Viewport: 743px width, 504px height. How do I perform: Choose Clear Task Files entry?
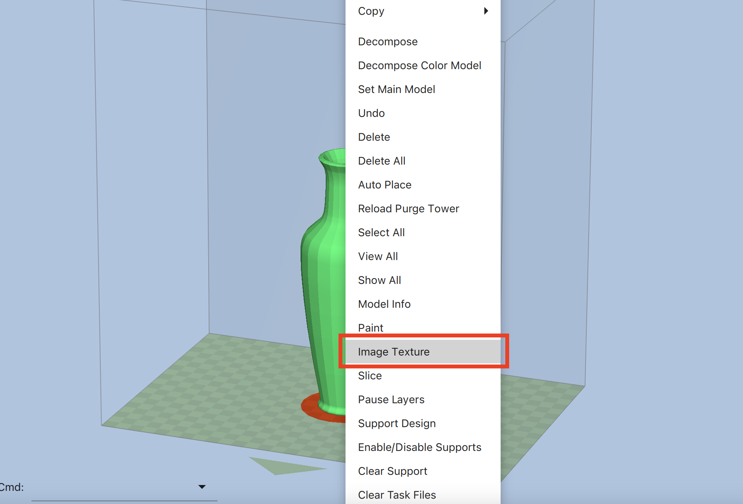click(423, 495)
